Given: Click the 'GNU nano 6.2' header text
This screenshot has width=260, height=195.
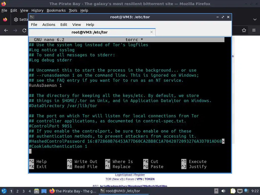Looking at the screenshot, I should point(49,40).
